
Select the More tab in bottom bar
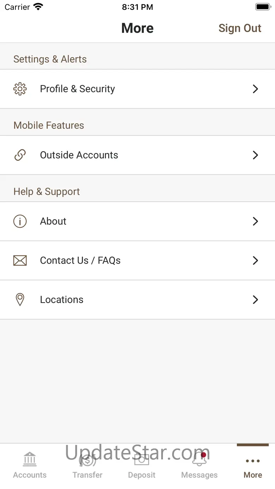[x=253, y=466]
